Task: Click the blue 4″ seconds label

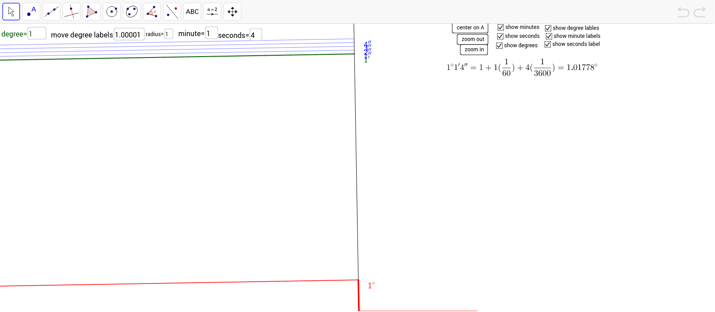Action: [367, 44]
